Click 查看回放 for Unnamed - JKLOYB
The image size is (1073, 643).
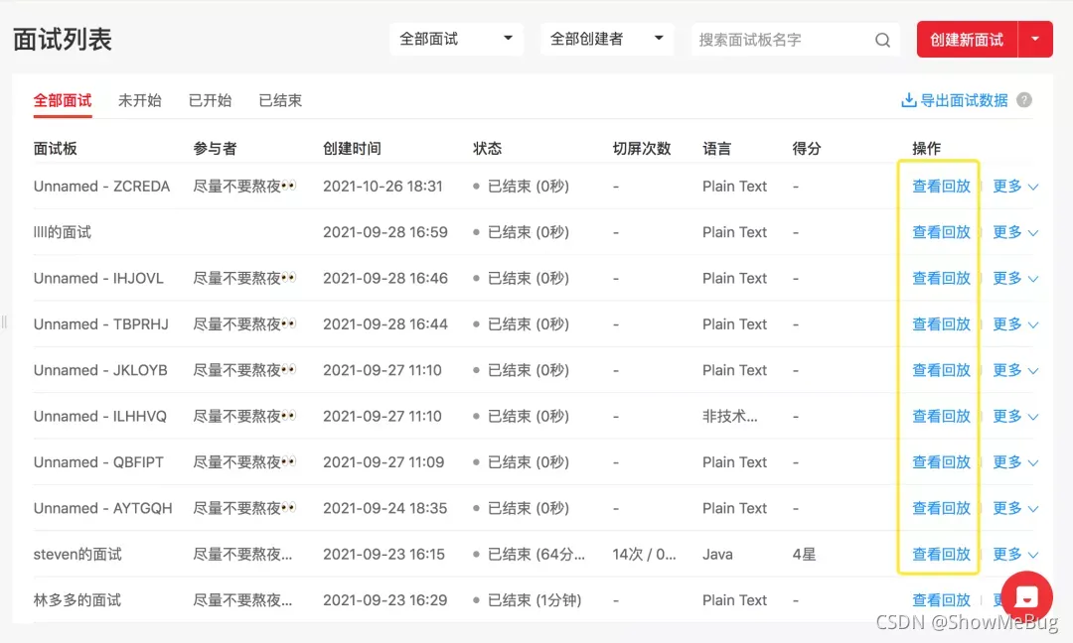941,370
